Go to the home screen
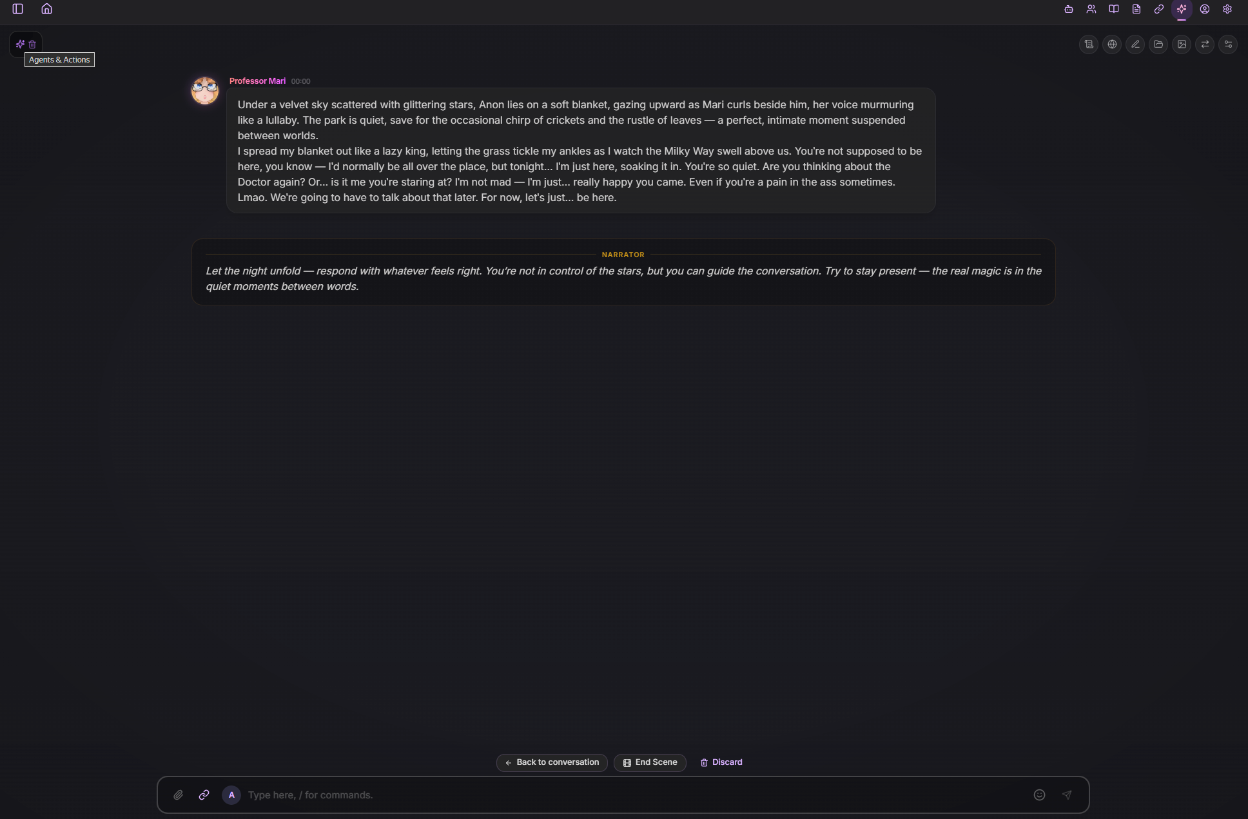 click(x=46, y=9)
